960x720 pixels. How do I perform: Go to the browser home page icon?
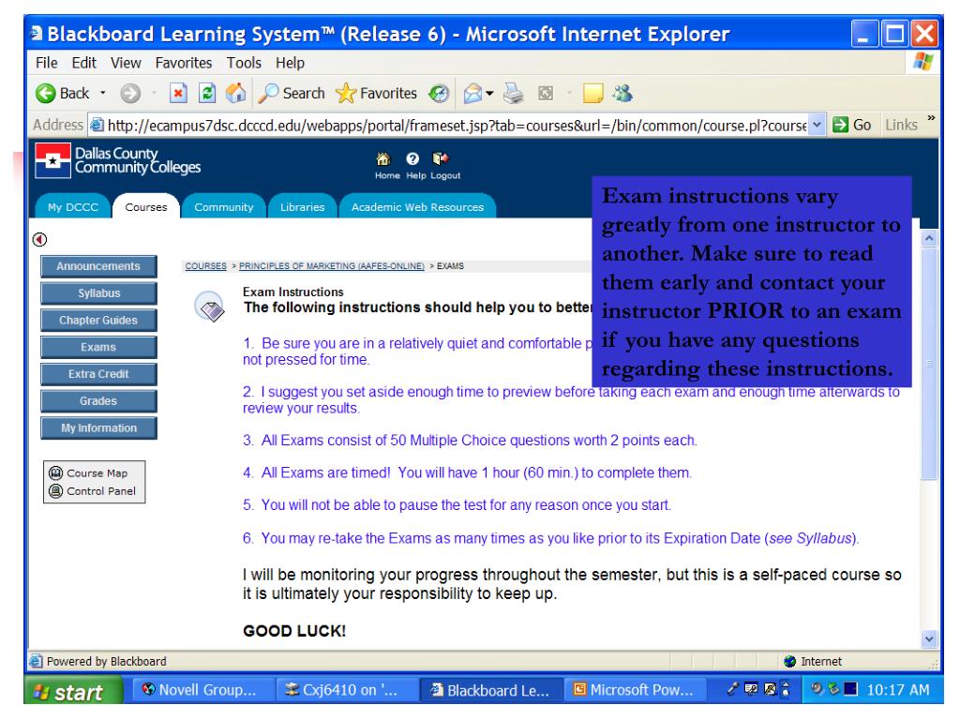pyautogui.click(x=235, y=93)
